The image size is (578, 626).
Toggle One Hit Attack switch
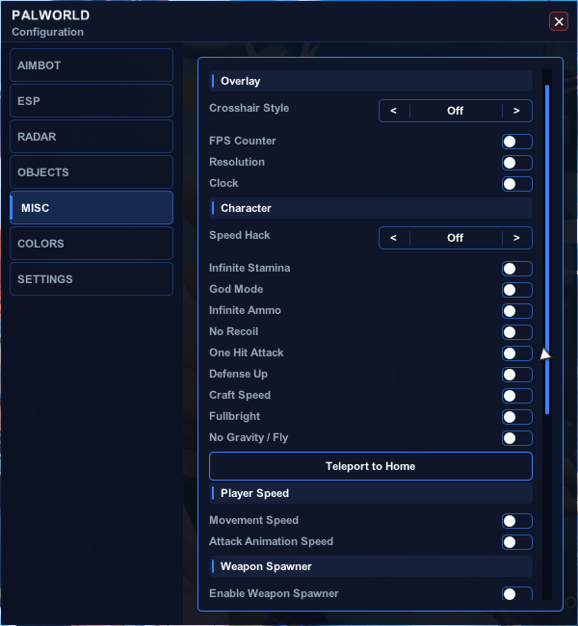[517, 353]
